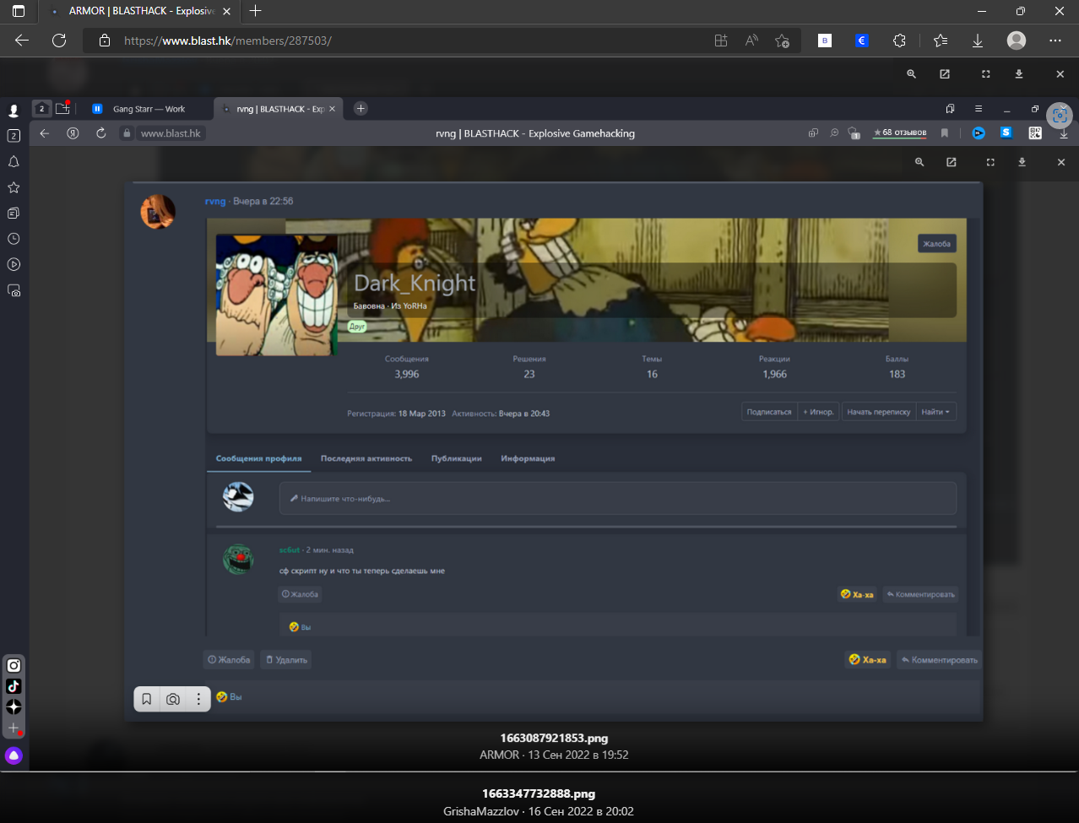Open more options in the floating image toolbar
The image size is (1079, 823).
(x=198, y=699)
